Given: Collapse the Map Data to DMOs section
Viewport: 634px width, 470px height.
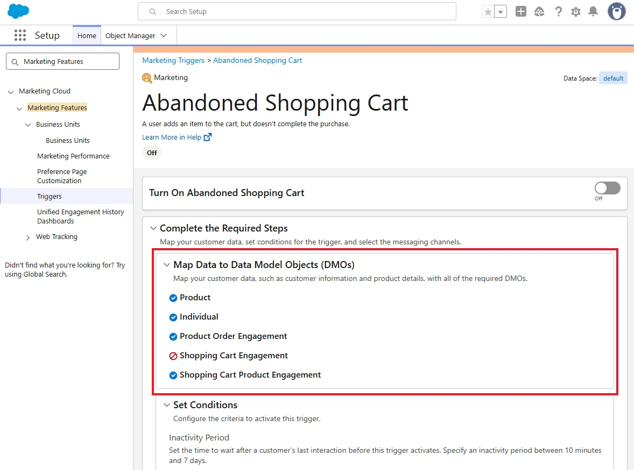Looking at the screenshot, I should 167,265.
